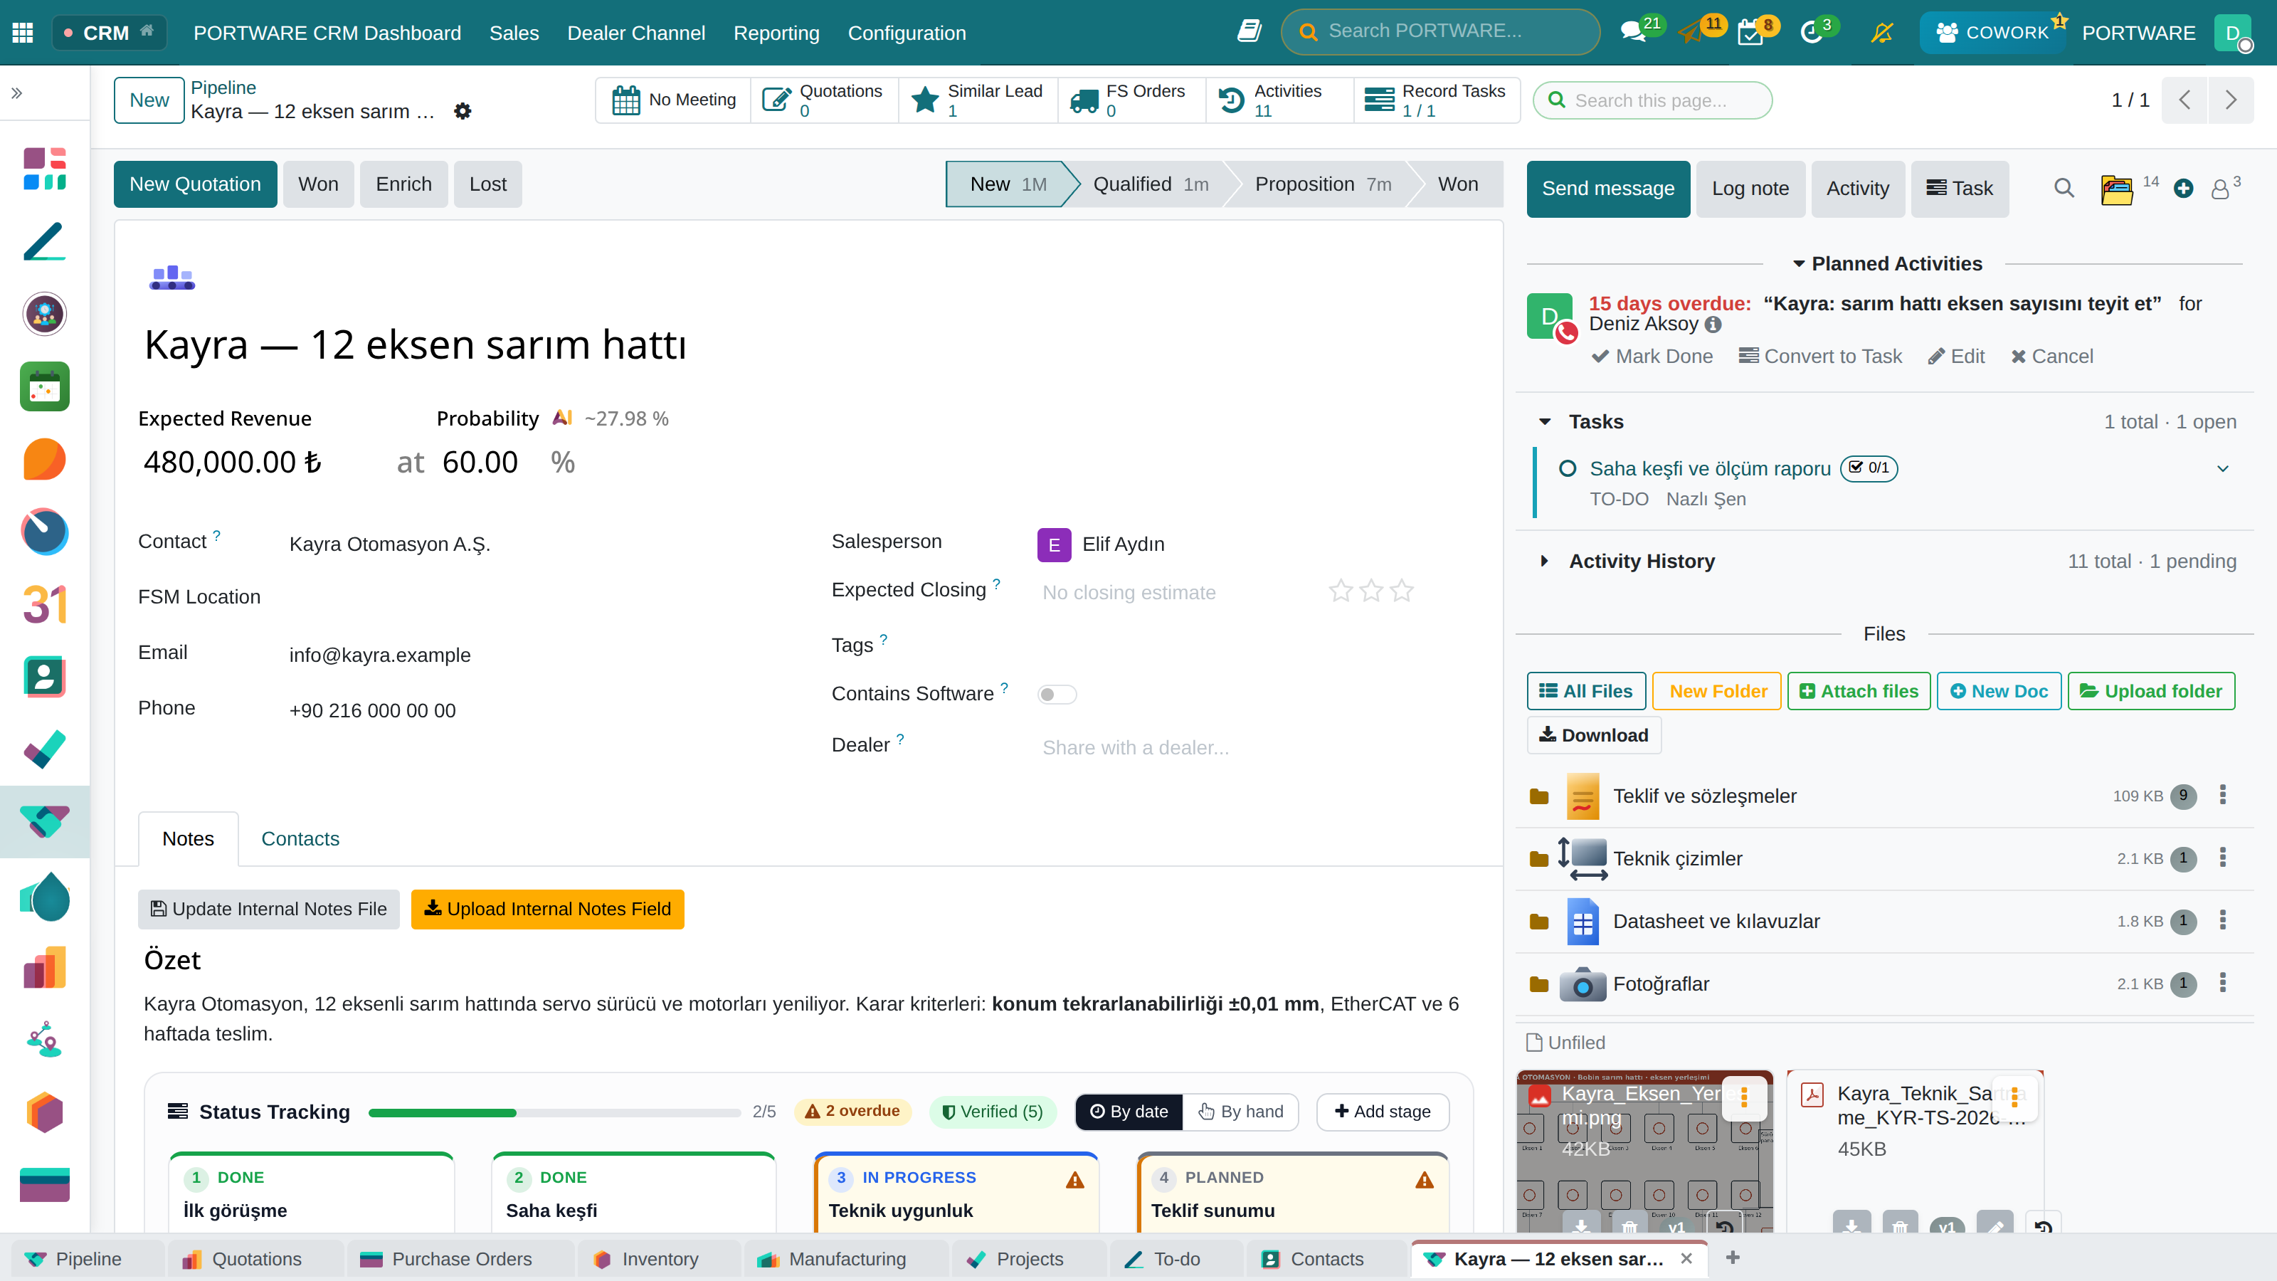Click the chatter search magnifier icon
Image resolution: width=2277 pixels, height=1281 pixels.
(2063, 189)
